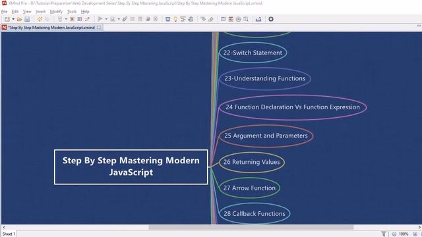Click the clock icon in toolbar
Viewport: 422px width, 237px height.
coord(239,19)
